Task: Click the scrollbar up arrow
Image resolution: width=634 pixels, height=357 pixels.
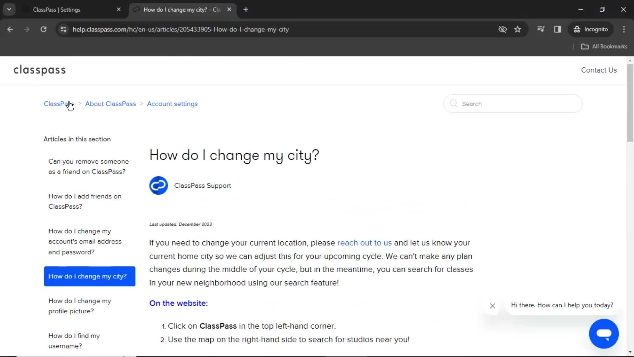Action: pos(630,60)
